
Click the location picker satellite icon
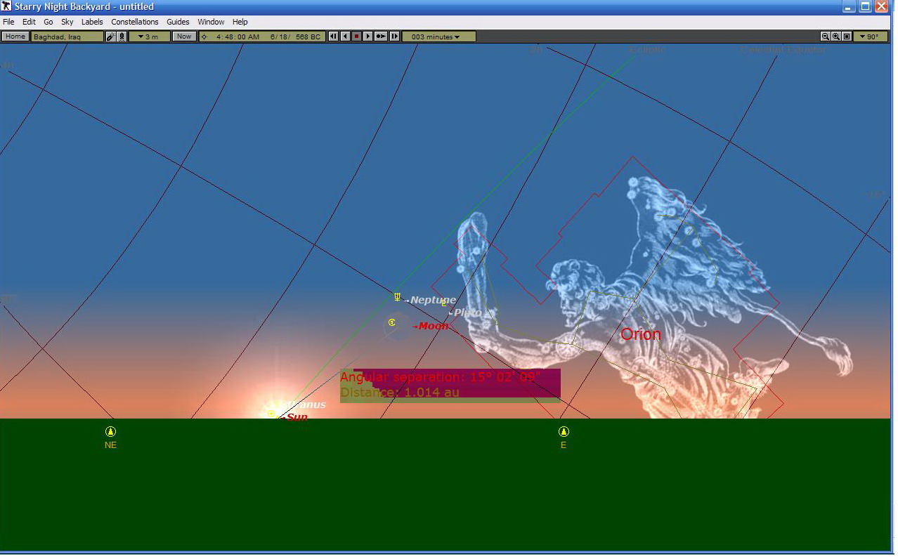point(110,37)
